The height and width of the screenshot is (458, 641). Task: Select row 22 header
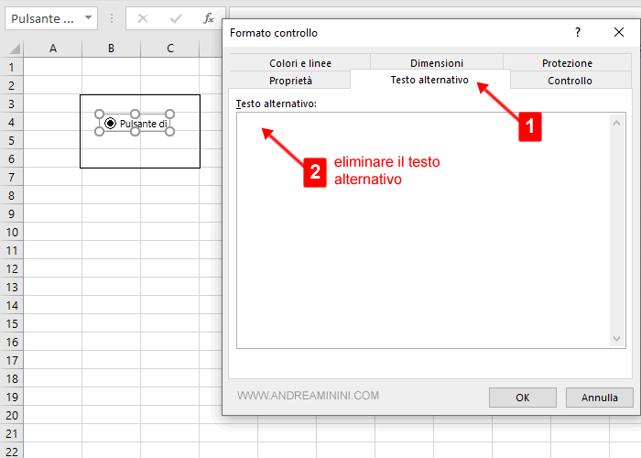tap(11, 451)
